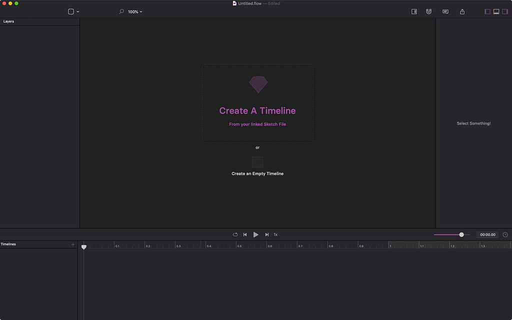Open the shape tool dropdown arrow
This screenshot has width=512, height=320.
point(77,12)
